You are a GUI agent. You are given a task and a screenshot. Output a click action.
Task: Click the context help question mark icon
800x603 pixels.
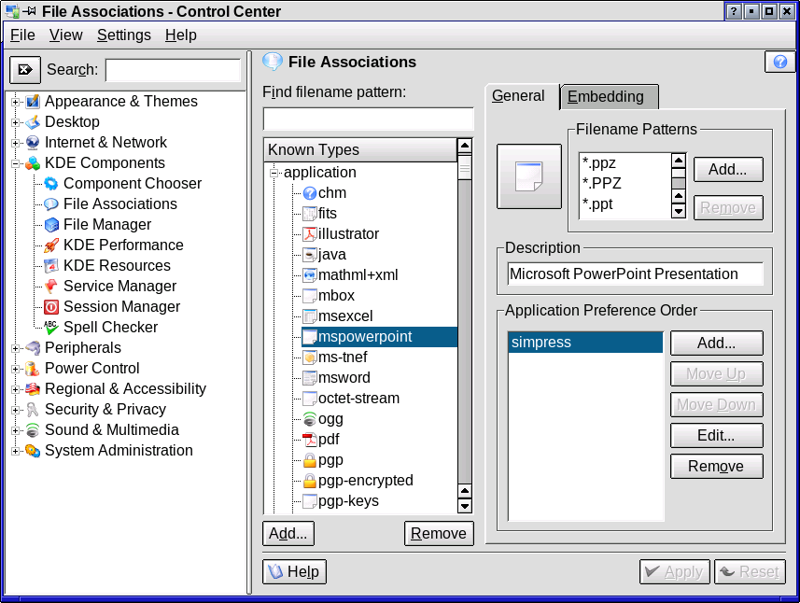click(x=779, y=62)
